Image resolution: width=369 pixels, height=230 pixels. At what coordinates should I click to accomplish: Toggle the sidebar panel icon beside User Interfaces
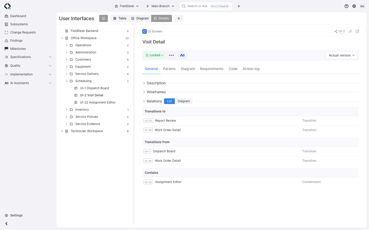[x=104, y=18]
